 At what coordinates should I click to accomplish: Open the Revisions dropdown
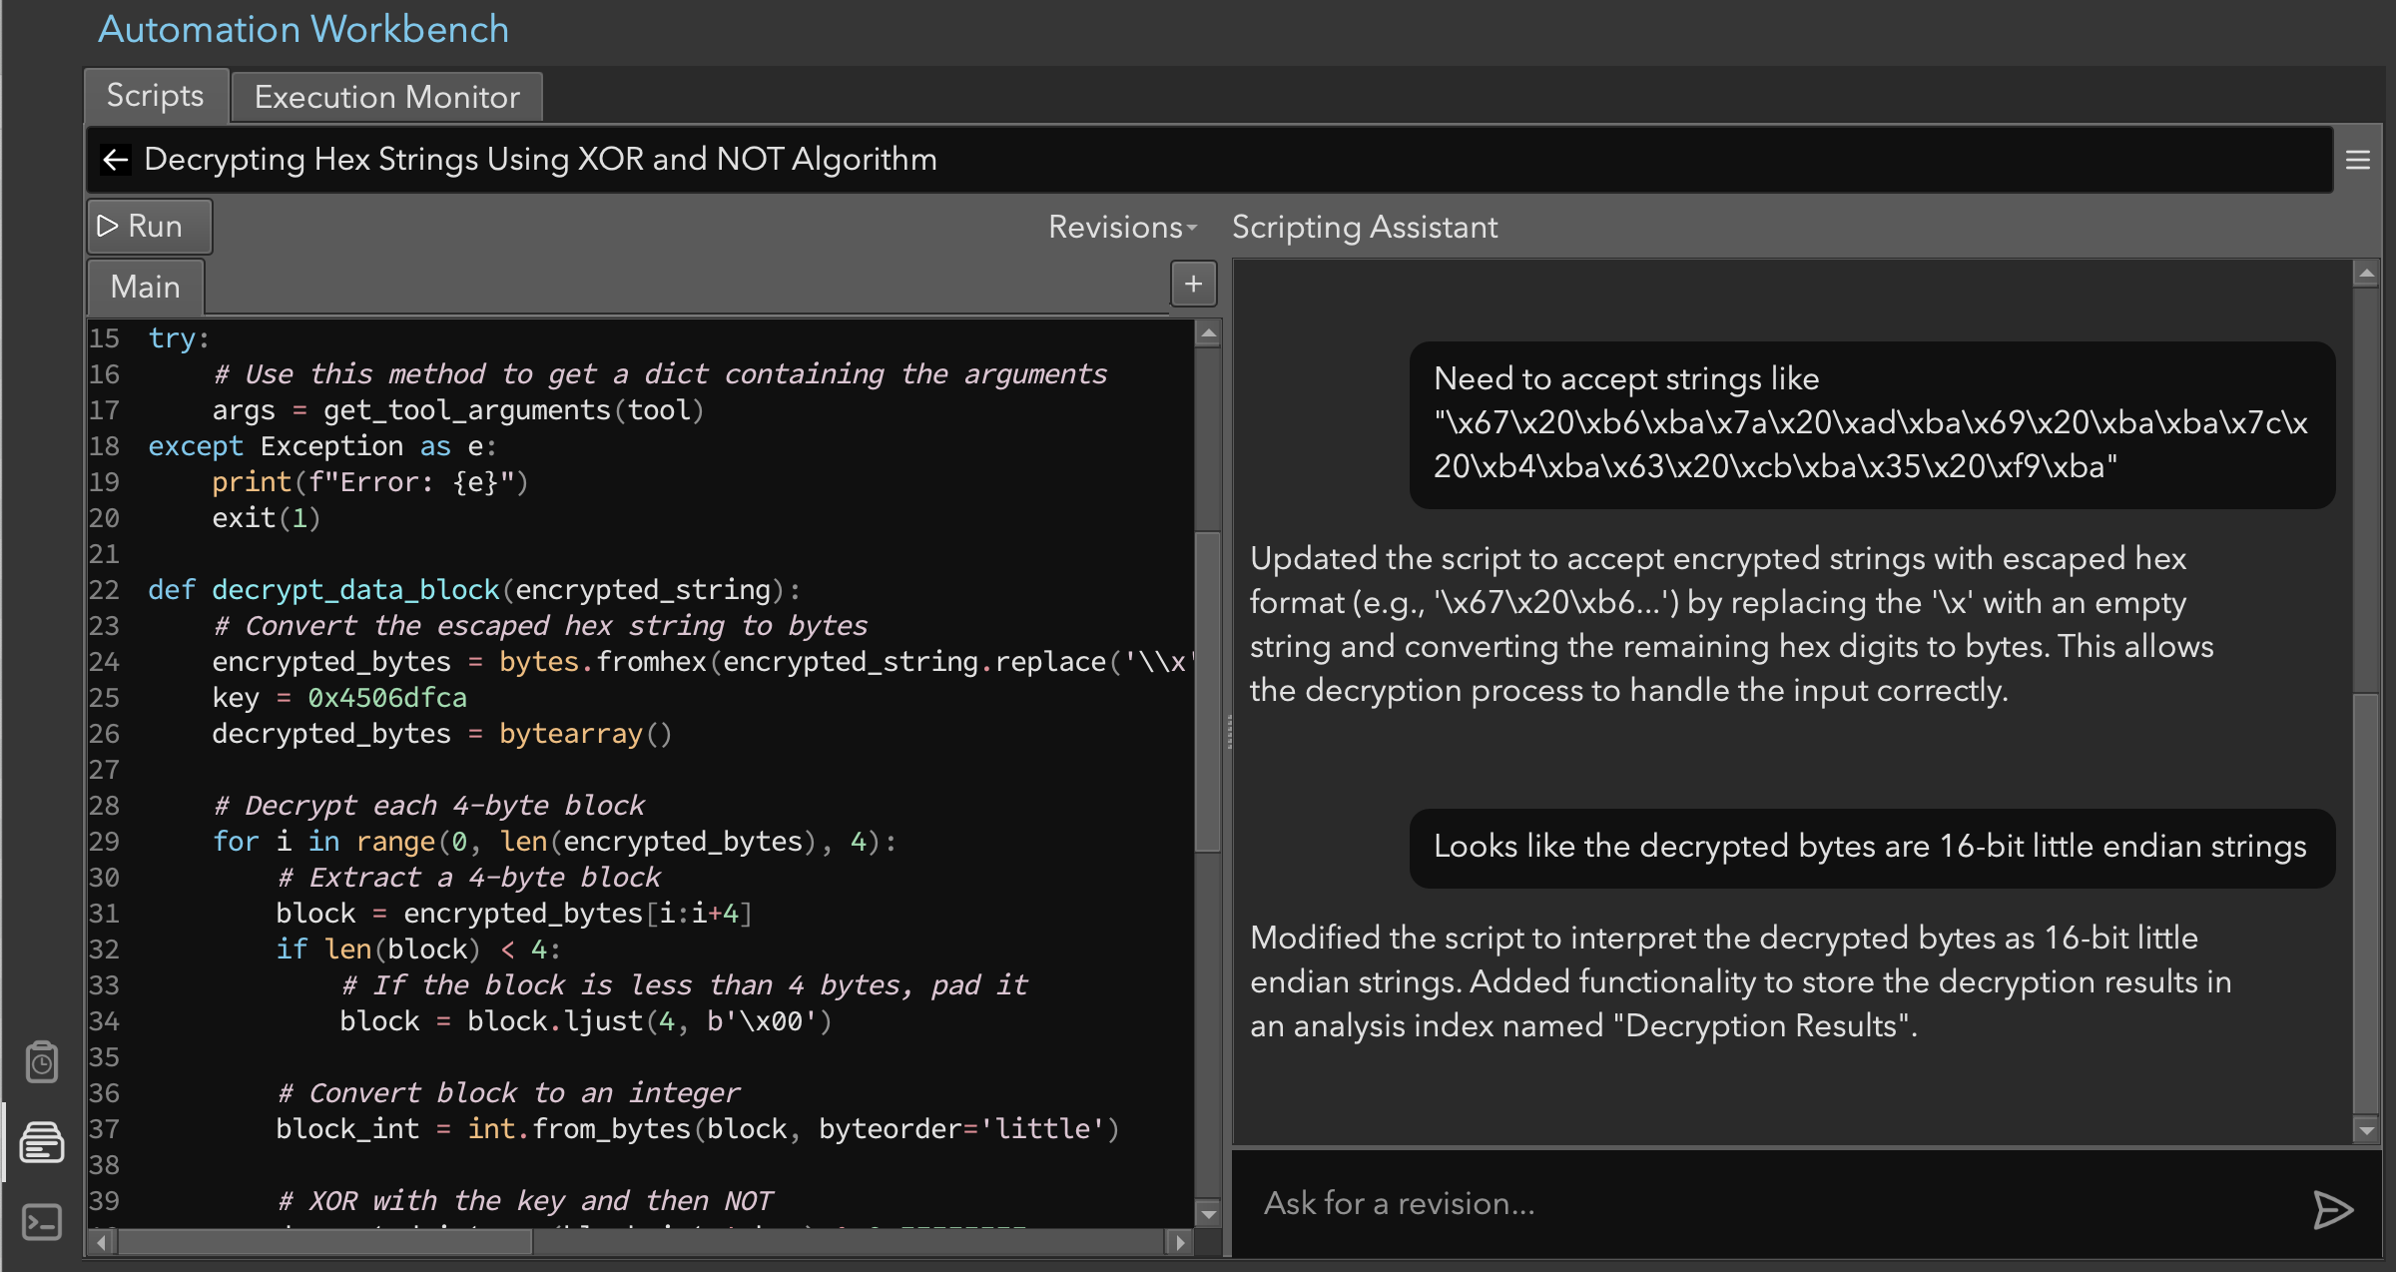click(x=1122, y=228)
